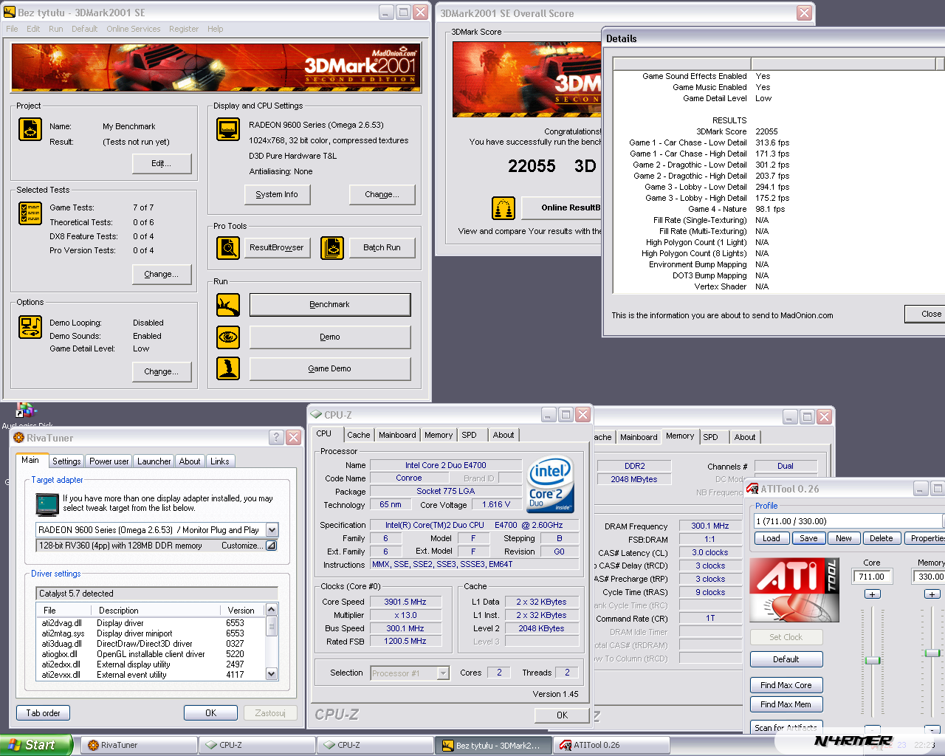Click the Selected Tests checklist icon
The image size is (945, 756).
(30, 213)
